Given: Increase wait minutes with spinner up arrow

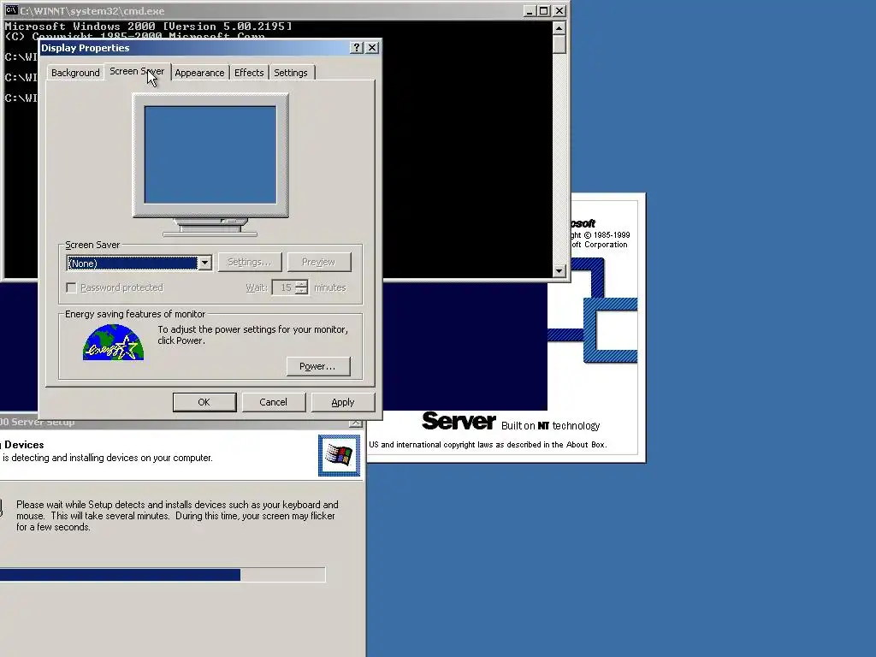Looking at the screenshot, I should (x=302, y=284).
